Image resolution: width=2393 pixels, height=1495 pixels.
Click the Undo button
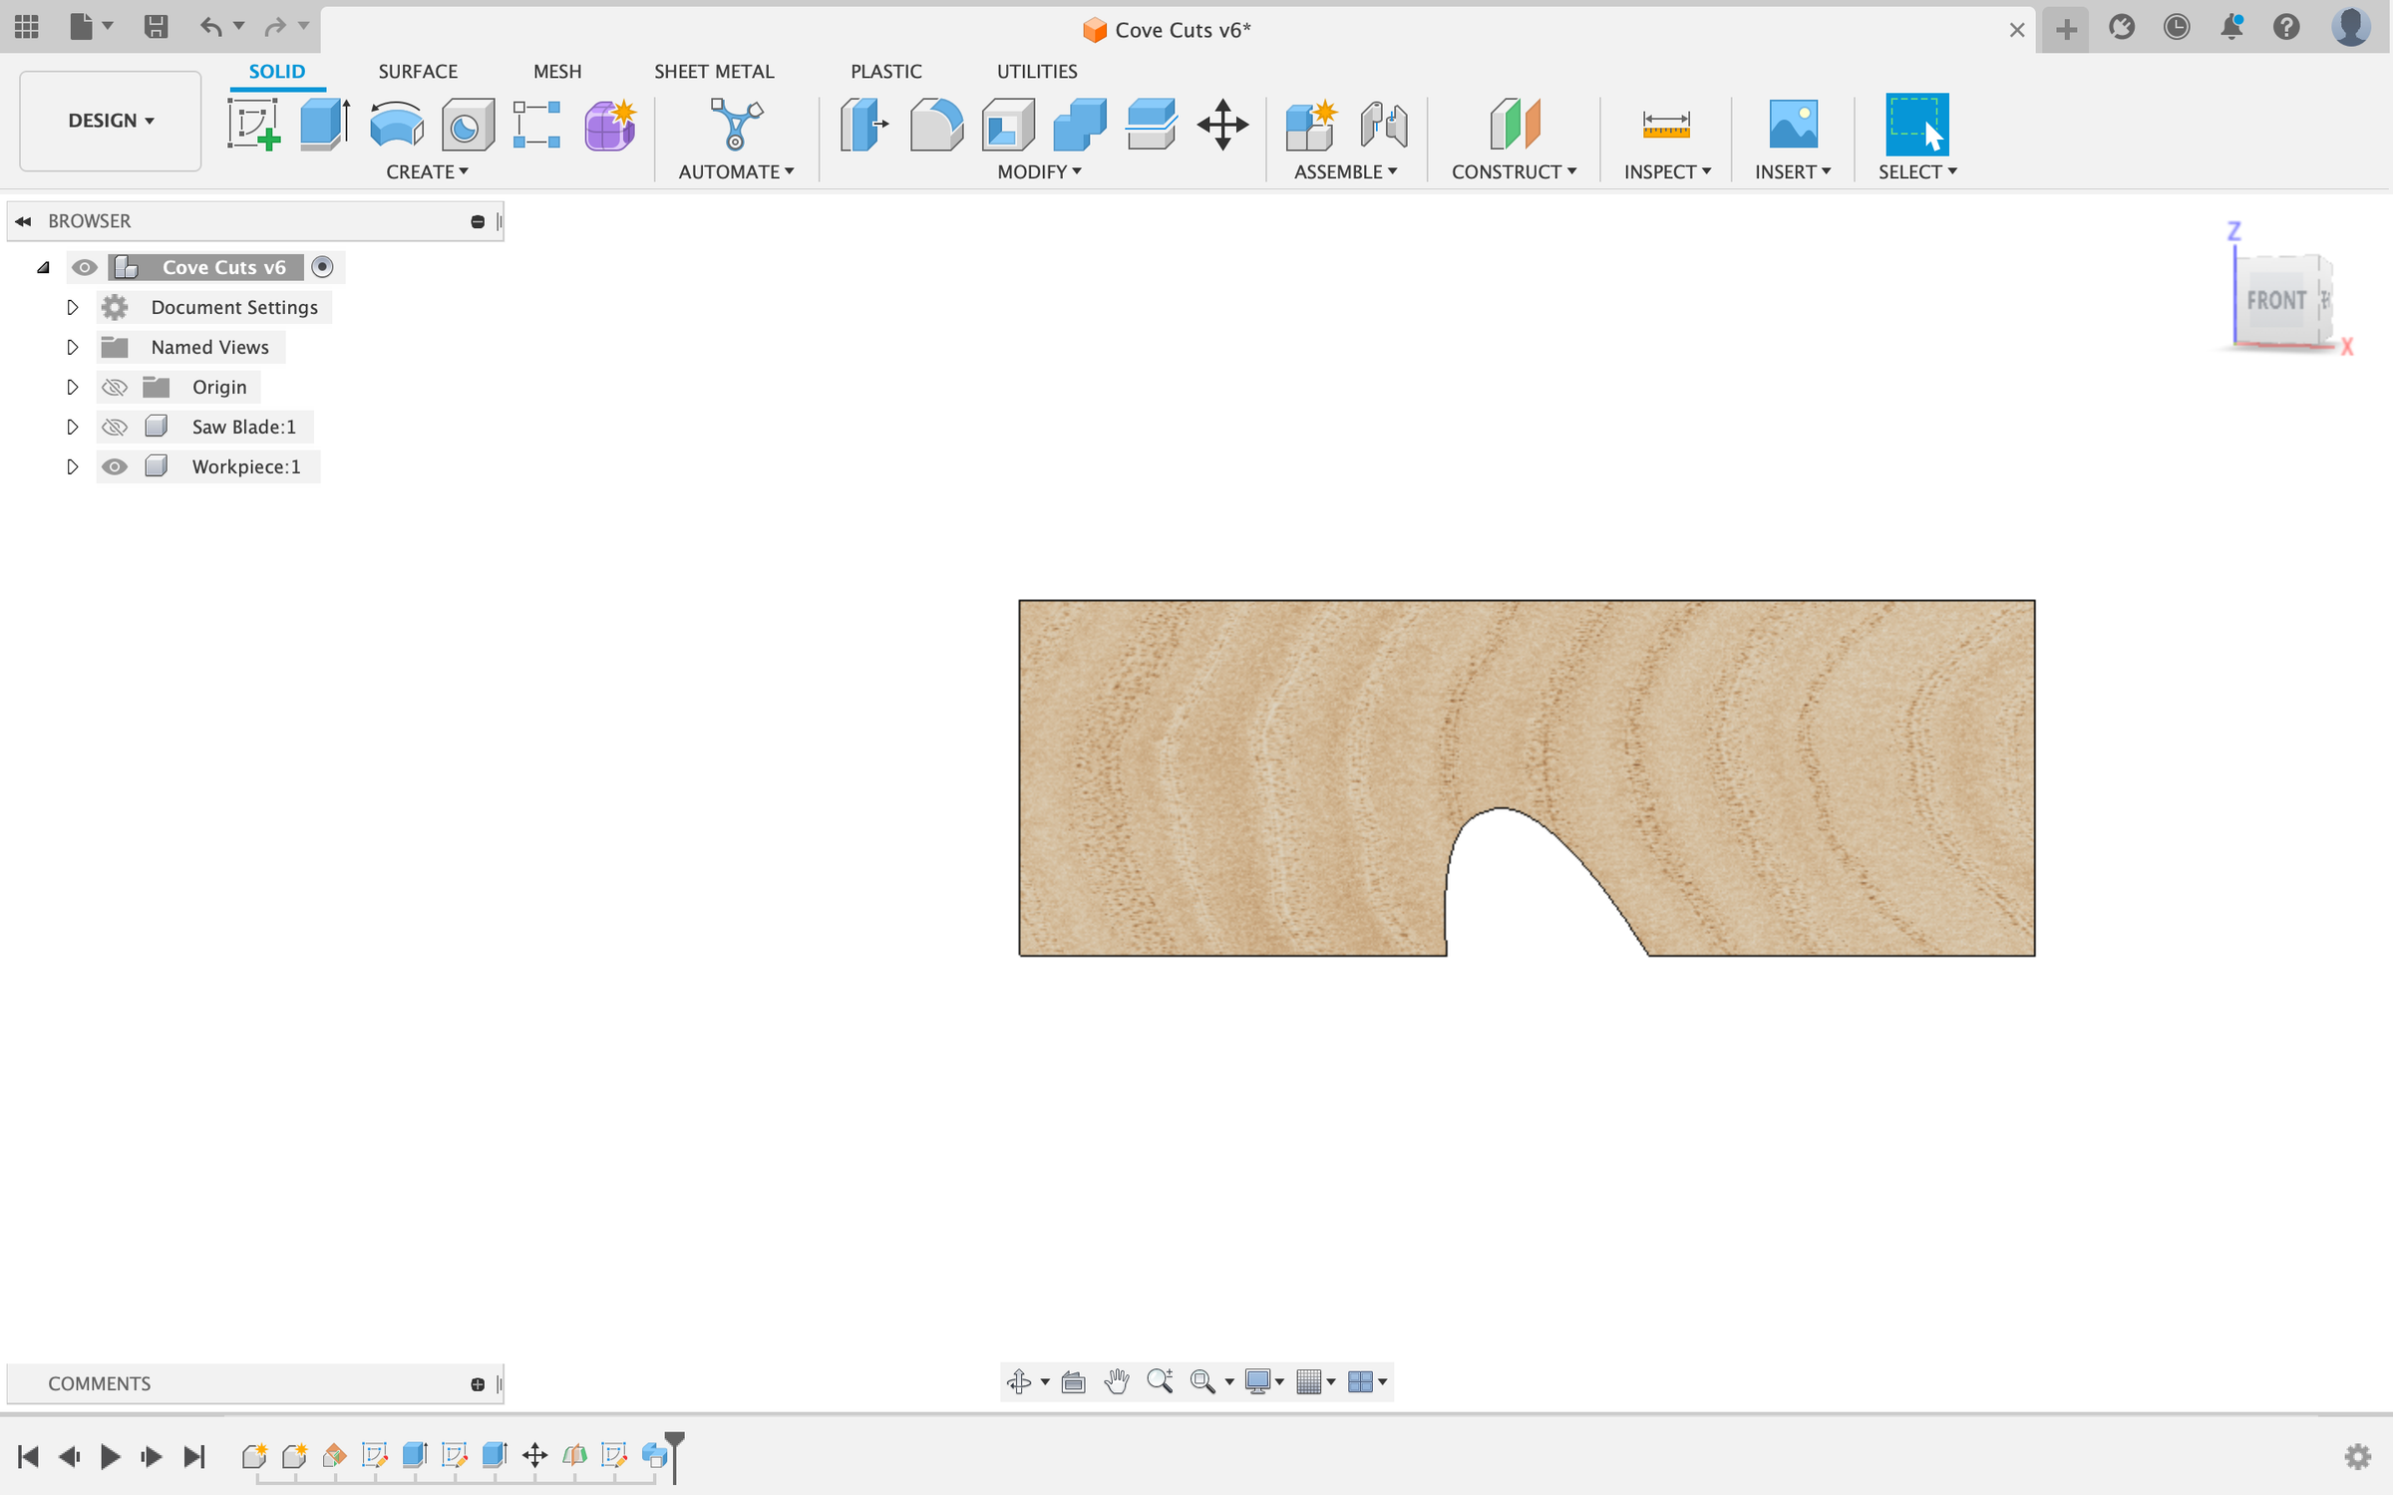click(210, 27)
